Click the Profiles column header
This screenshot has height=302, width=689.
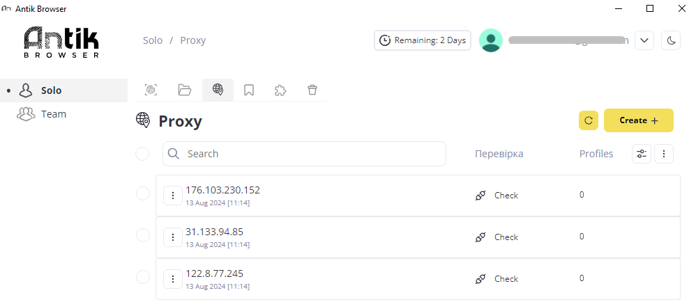(x=596, y=154)
